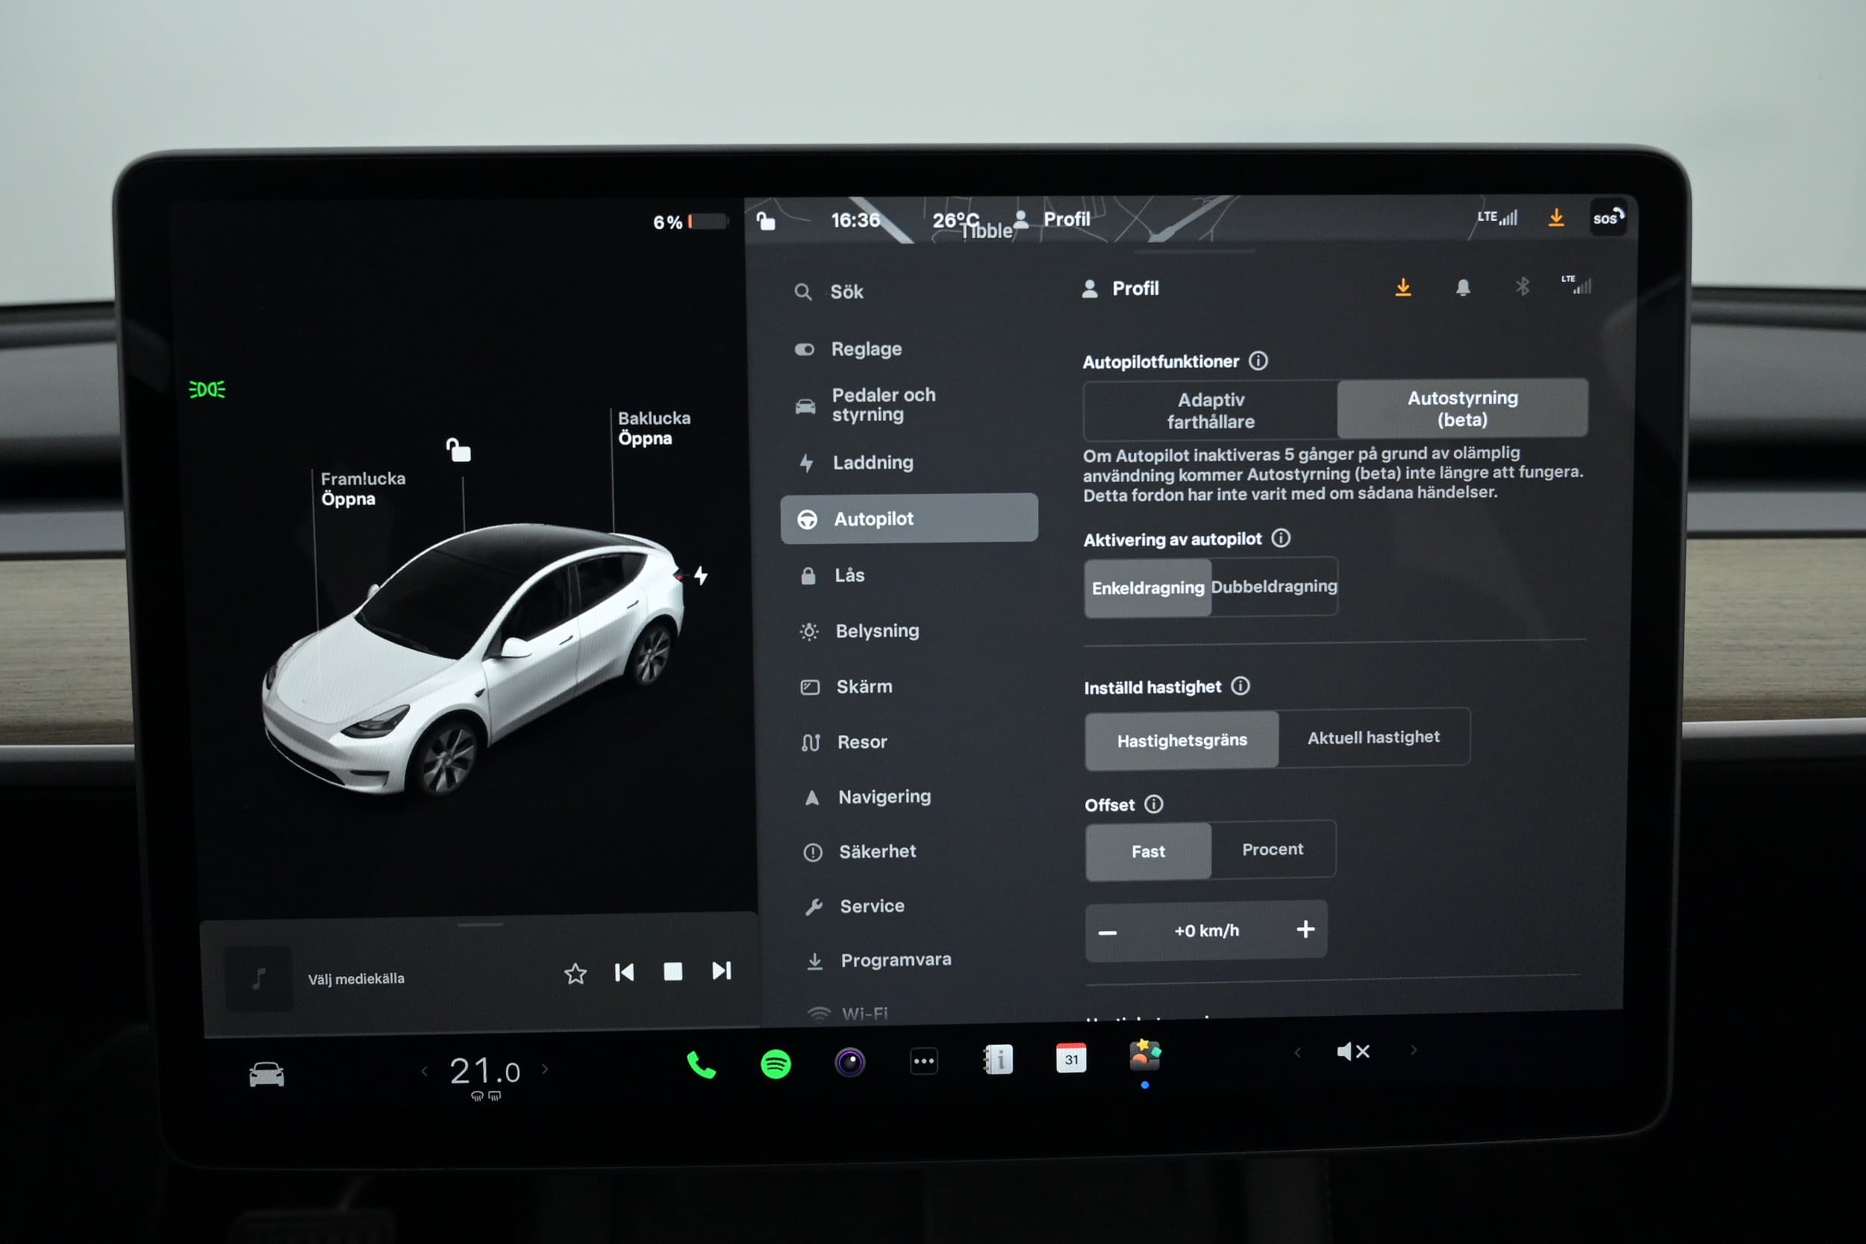1866x1244 pixels.
Task: Tap the download icon beside Profil heading
Action: (x=1402, y=287)
